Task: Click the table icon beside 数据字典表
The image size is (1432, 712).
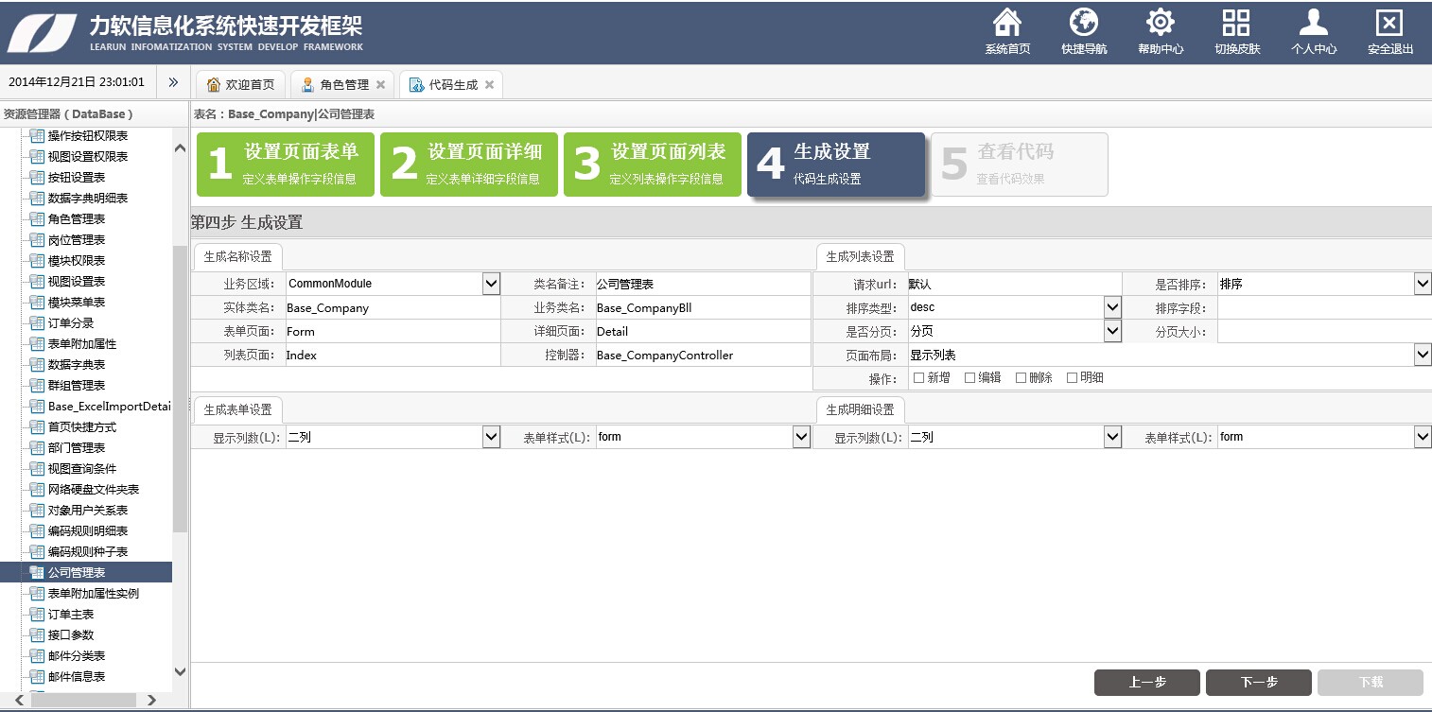Action: [x=38, y=364]
